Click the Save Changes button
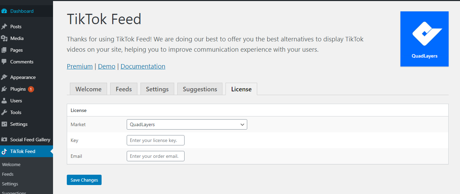The width and height of the screenshot is (460, 194). tap(84, 180)
